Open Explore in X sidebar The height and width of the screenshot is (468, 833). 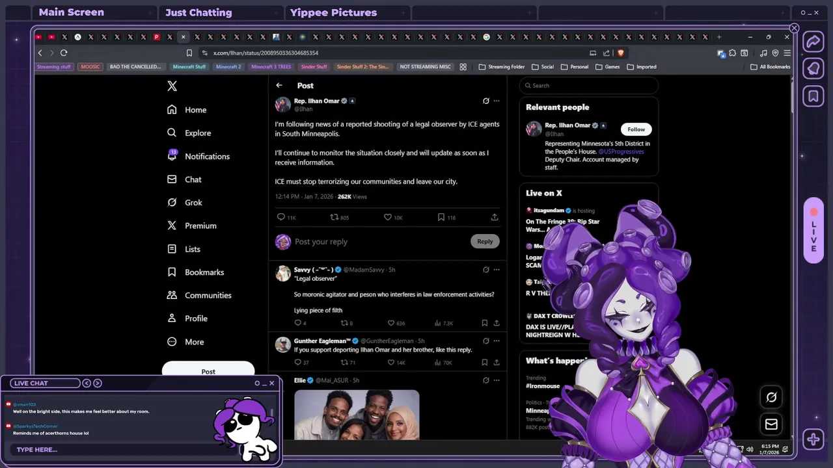189,133
